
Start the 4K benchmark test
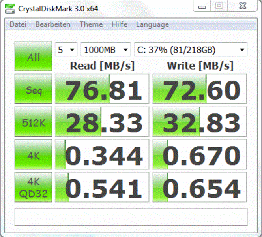coord(33,154)
